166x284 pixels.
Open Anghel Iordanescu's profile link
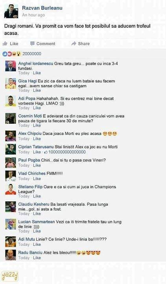pyautogui.click(x=35, y=64)
